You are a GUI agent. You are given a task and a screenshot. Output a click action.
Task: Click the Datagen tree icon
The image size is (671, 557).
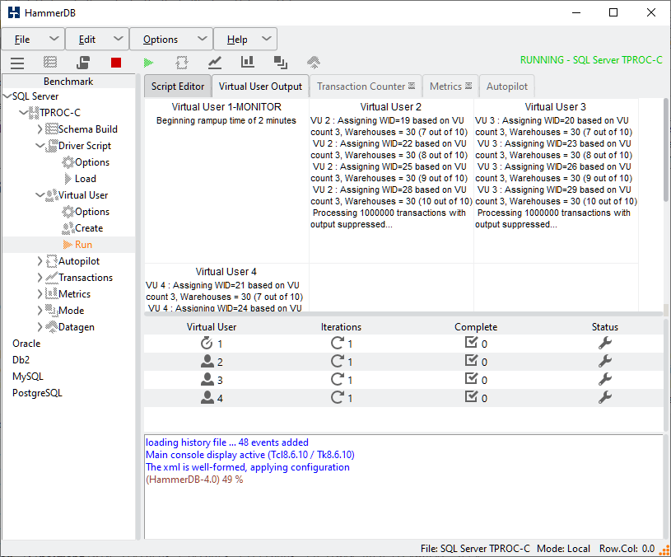coord(51,326)
